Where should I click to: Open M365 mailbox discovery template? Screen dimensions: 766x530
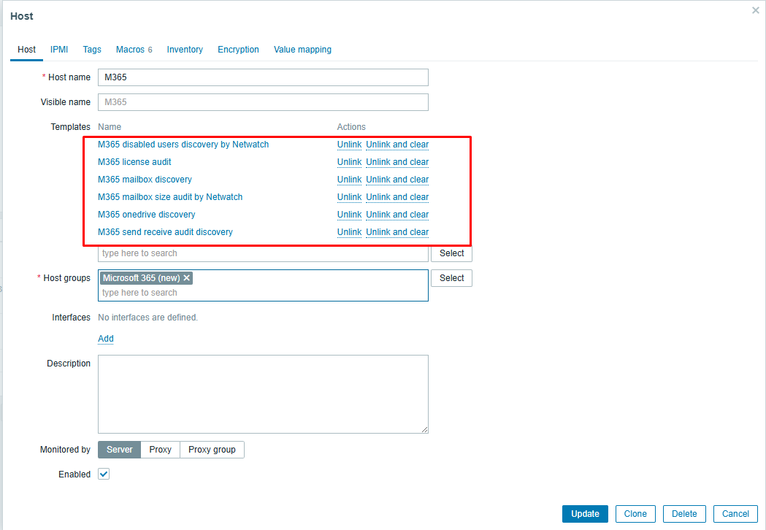coord(145,180)
